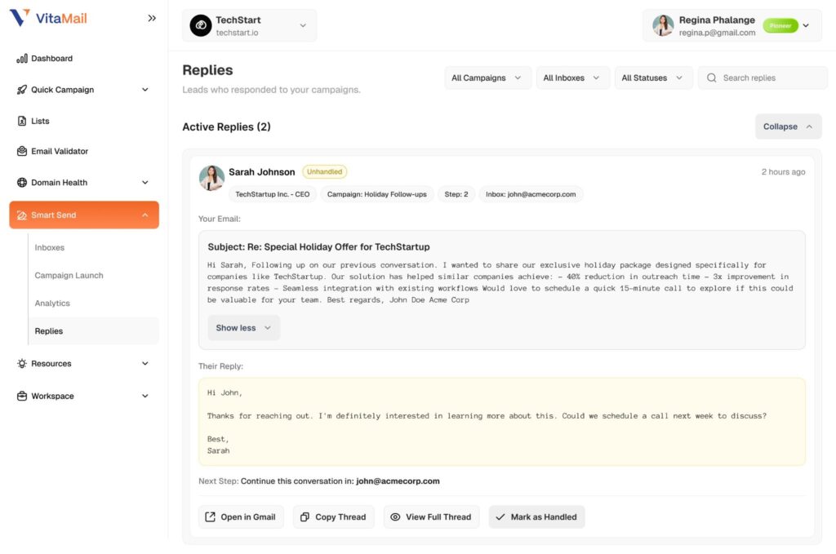
Task: Click the View Full Thread button
Action: 431,516
